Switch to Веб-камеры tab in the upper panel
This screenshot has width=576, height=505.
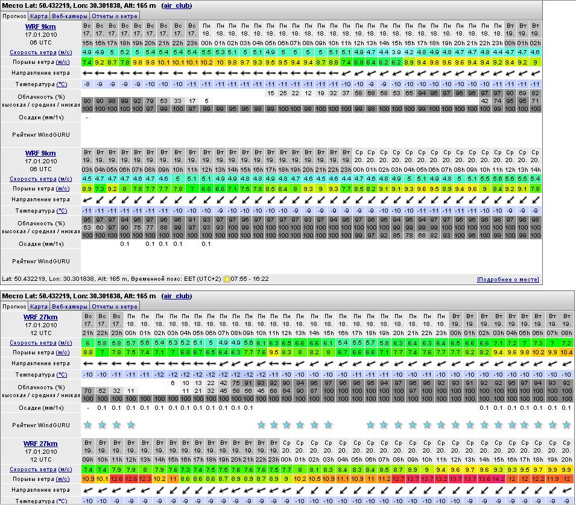tap(69, 16)
